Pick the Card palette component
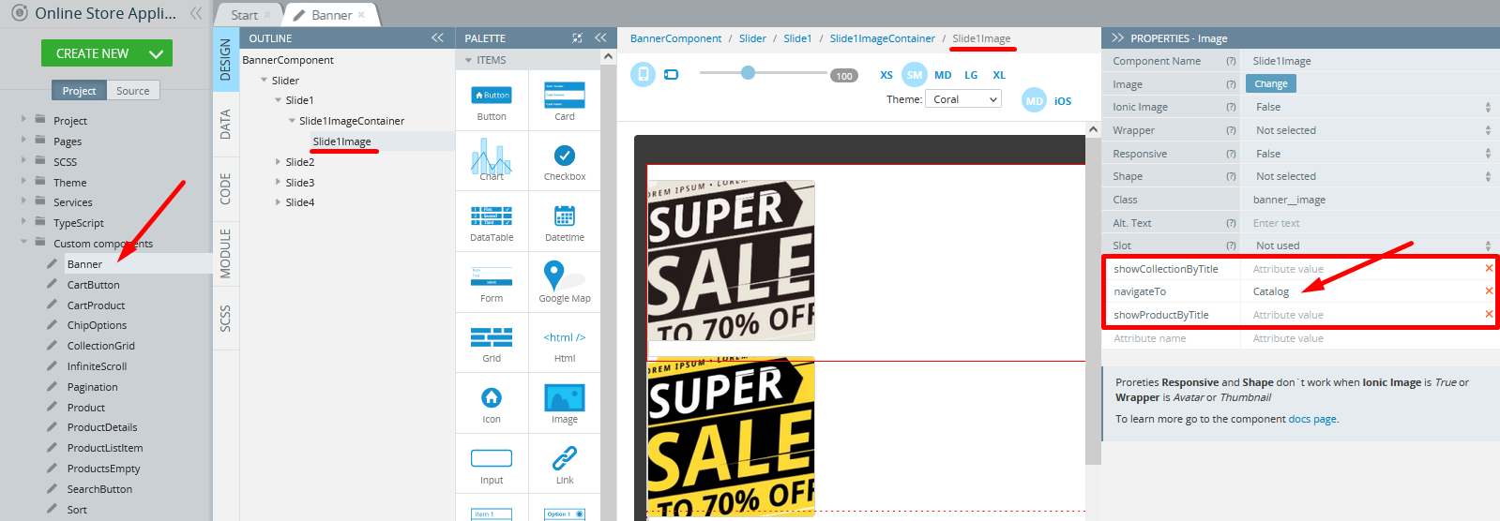 click(565, 101)
